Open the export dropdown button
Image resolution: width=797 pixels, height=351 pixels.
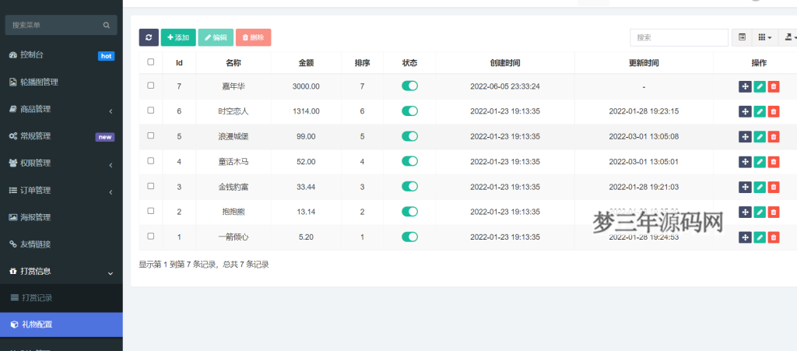789,37
